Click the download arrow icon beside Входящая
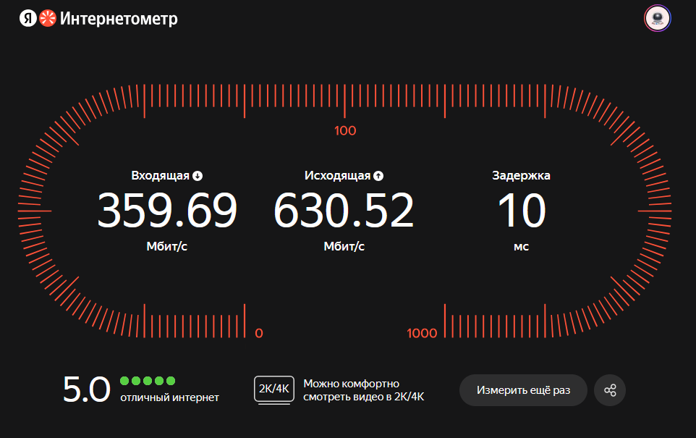The height and width of the screenshot is (438, 696). [x=198, y=176]
